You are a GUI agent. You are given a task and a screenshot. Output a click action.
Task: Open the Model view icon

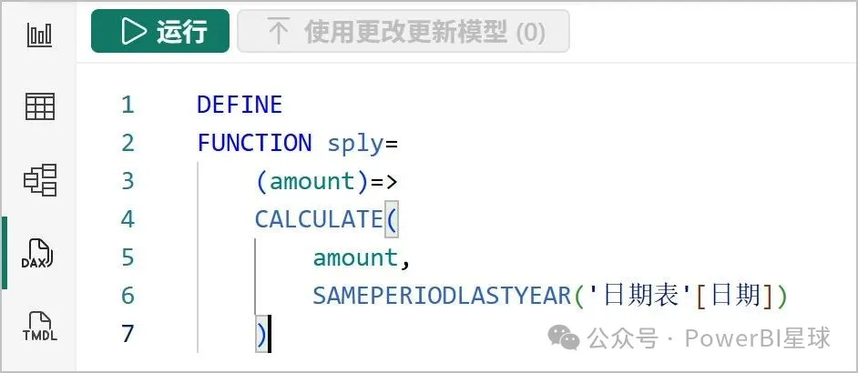click(x=39, y=180)
